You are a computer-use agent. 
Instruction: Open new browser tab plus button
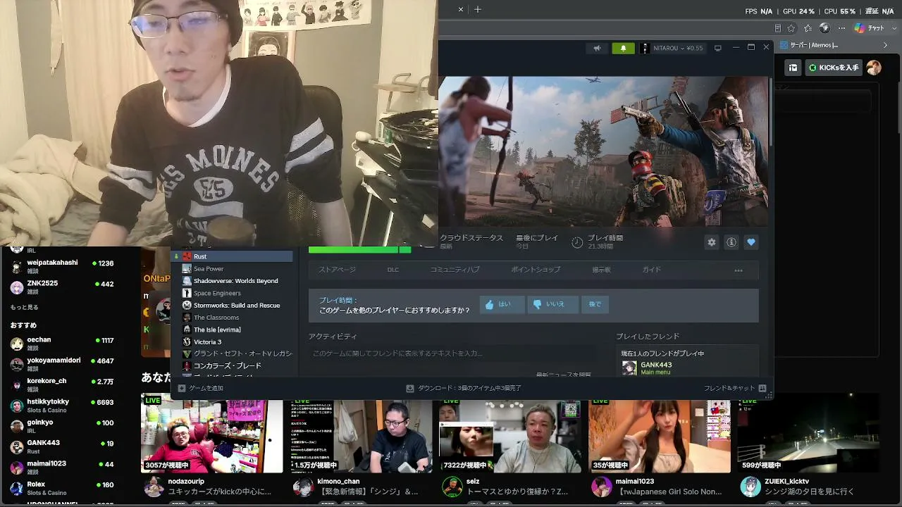(478, 10)
